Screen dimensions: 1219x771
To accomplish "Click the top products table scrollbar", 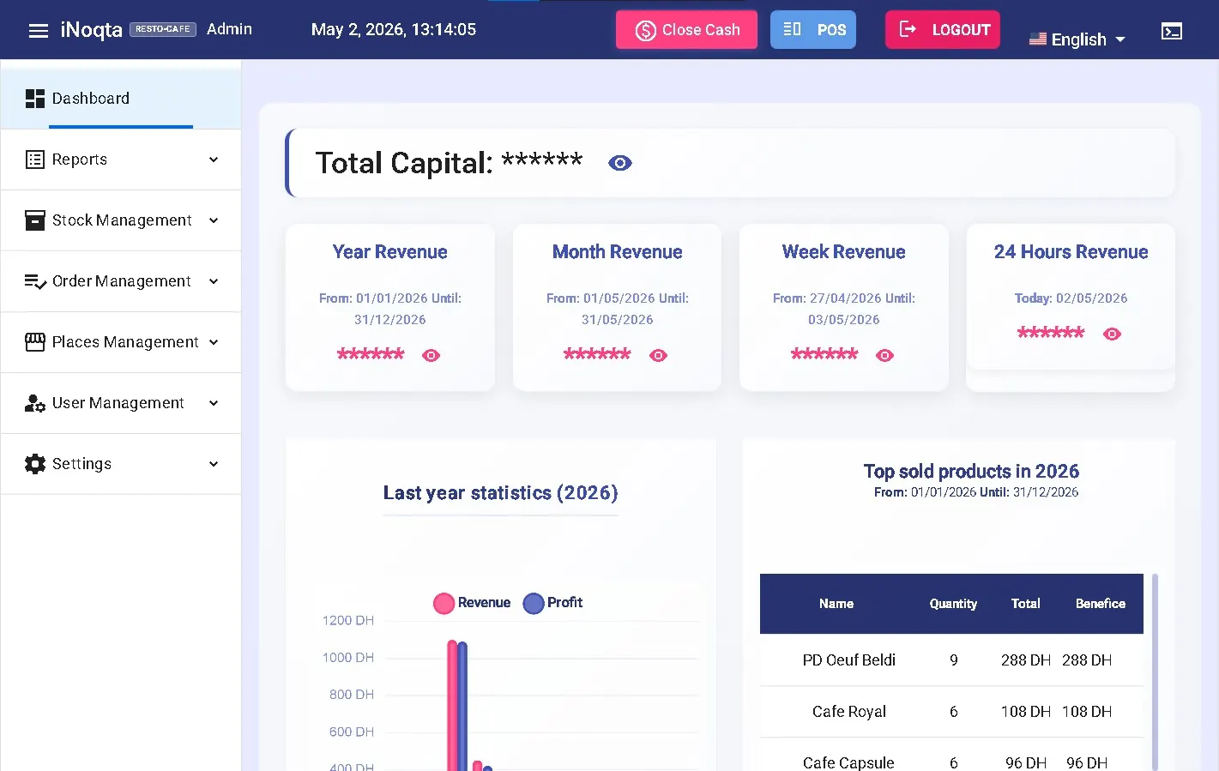I will point(1155,672).
